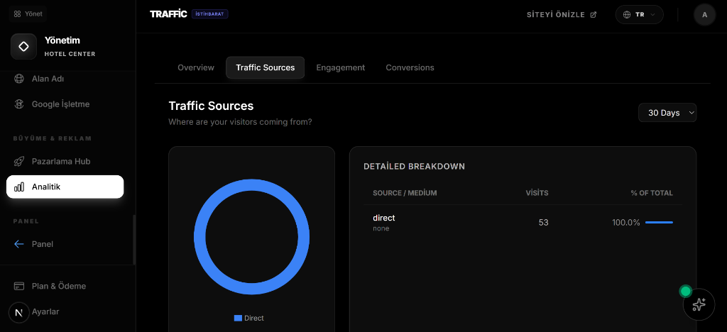This screenshot has width=727, height=332.
Task: Click the Plan & Ödeme card icon
Action: [19, 286]
